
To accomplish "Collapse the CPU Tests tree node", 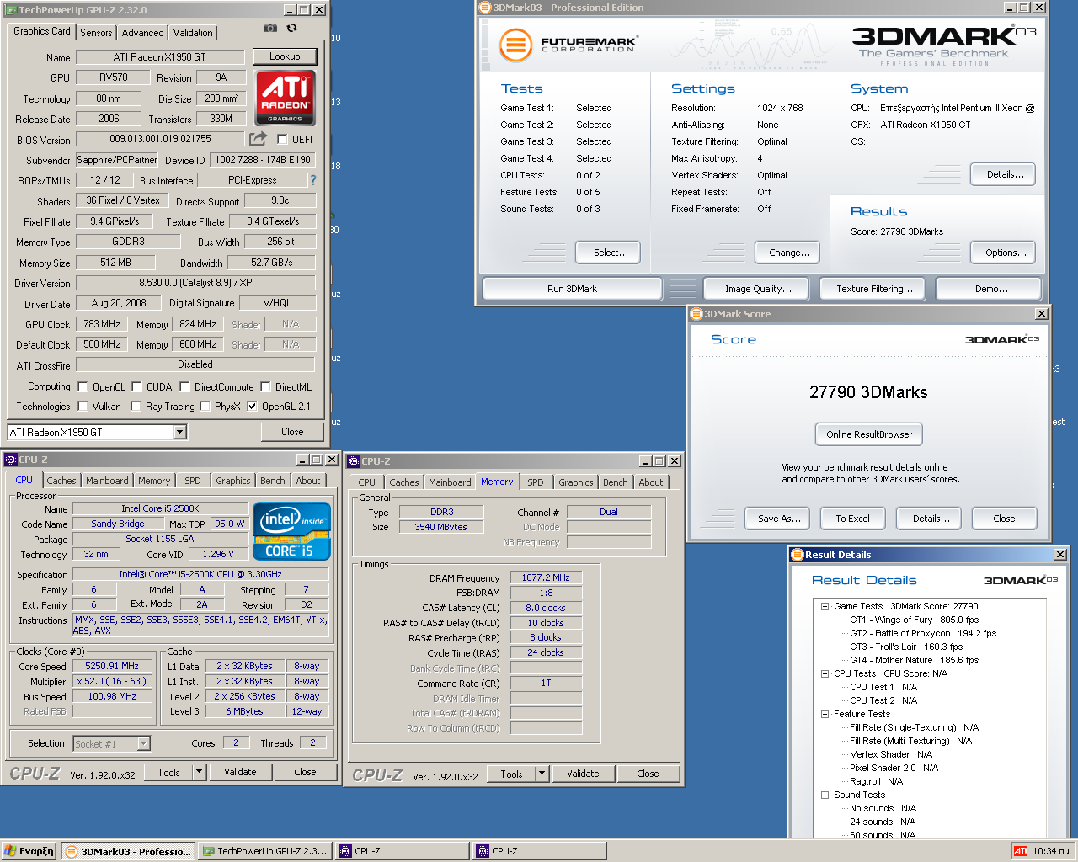I will point(825,673).
